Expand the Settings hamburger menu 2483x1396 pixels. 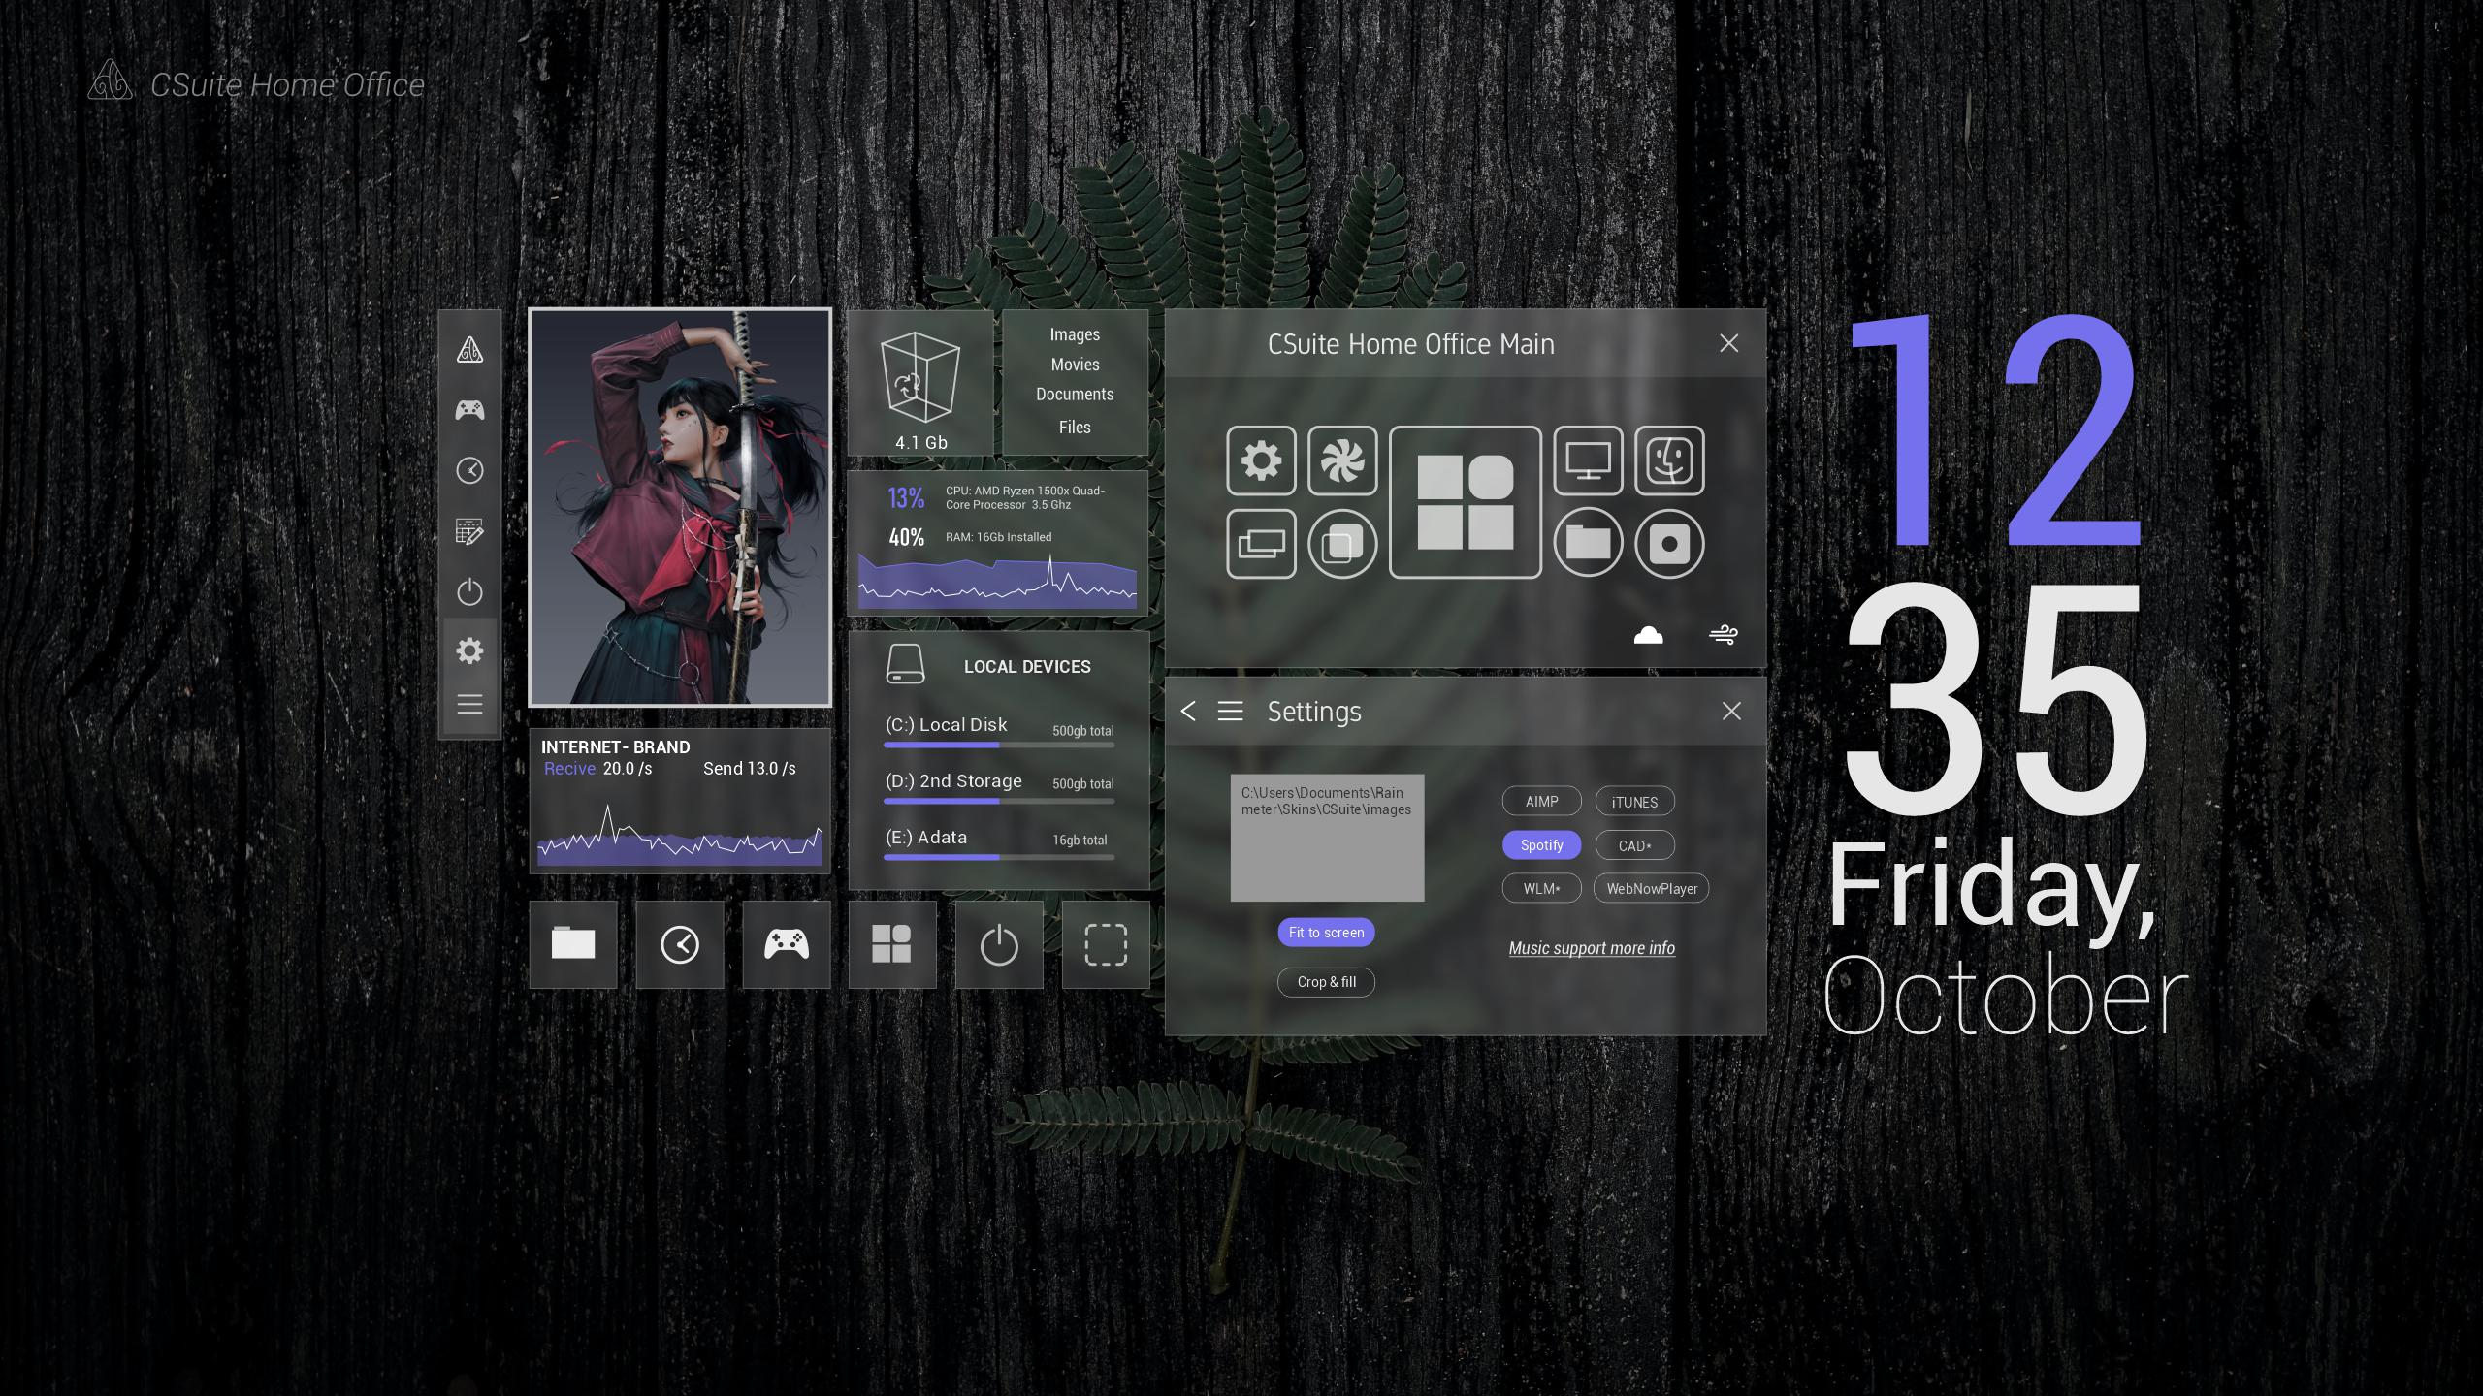pyautogui.click(x=1230, y=712)
